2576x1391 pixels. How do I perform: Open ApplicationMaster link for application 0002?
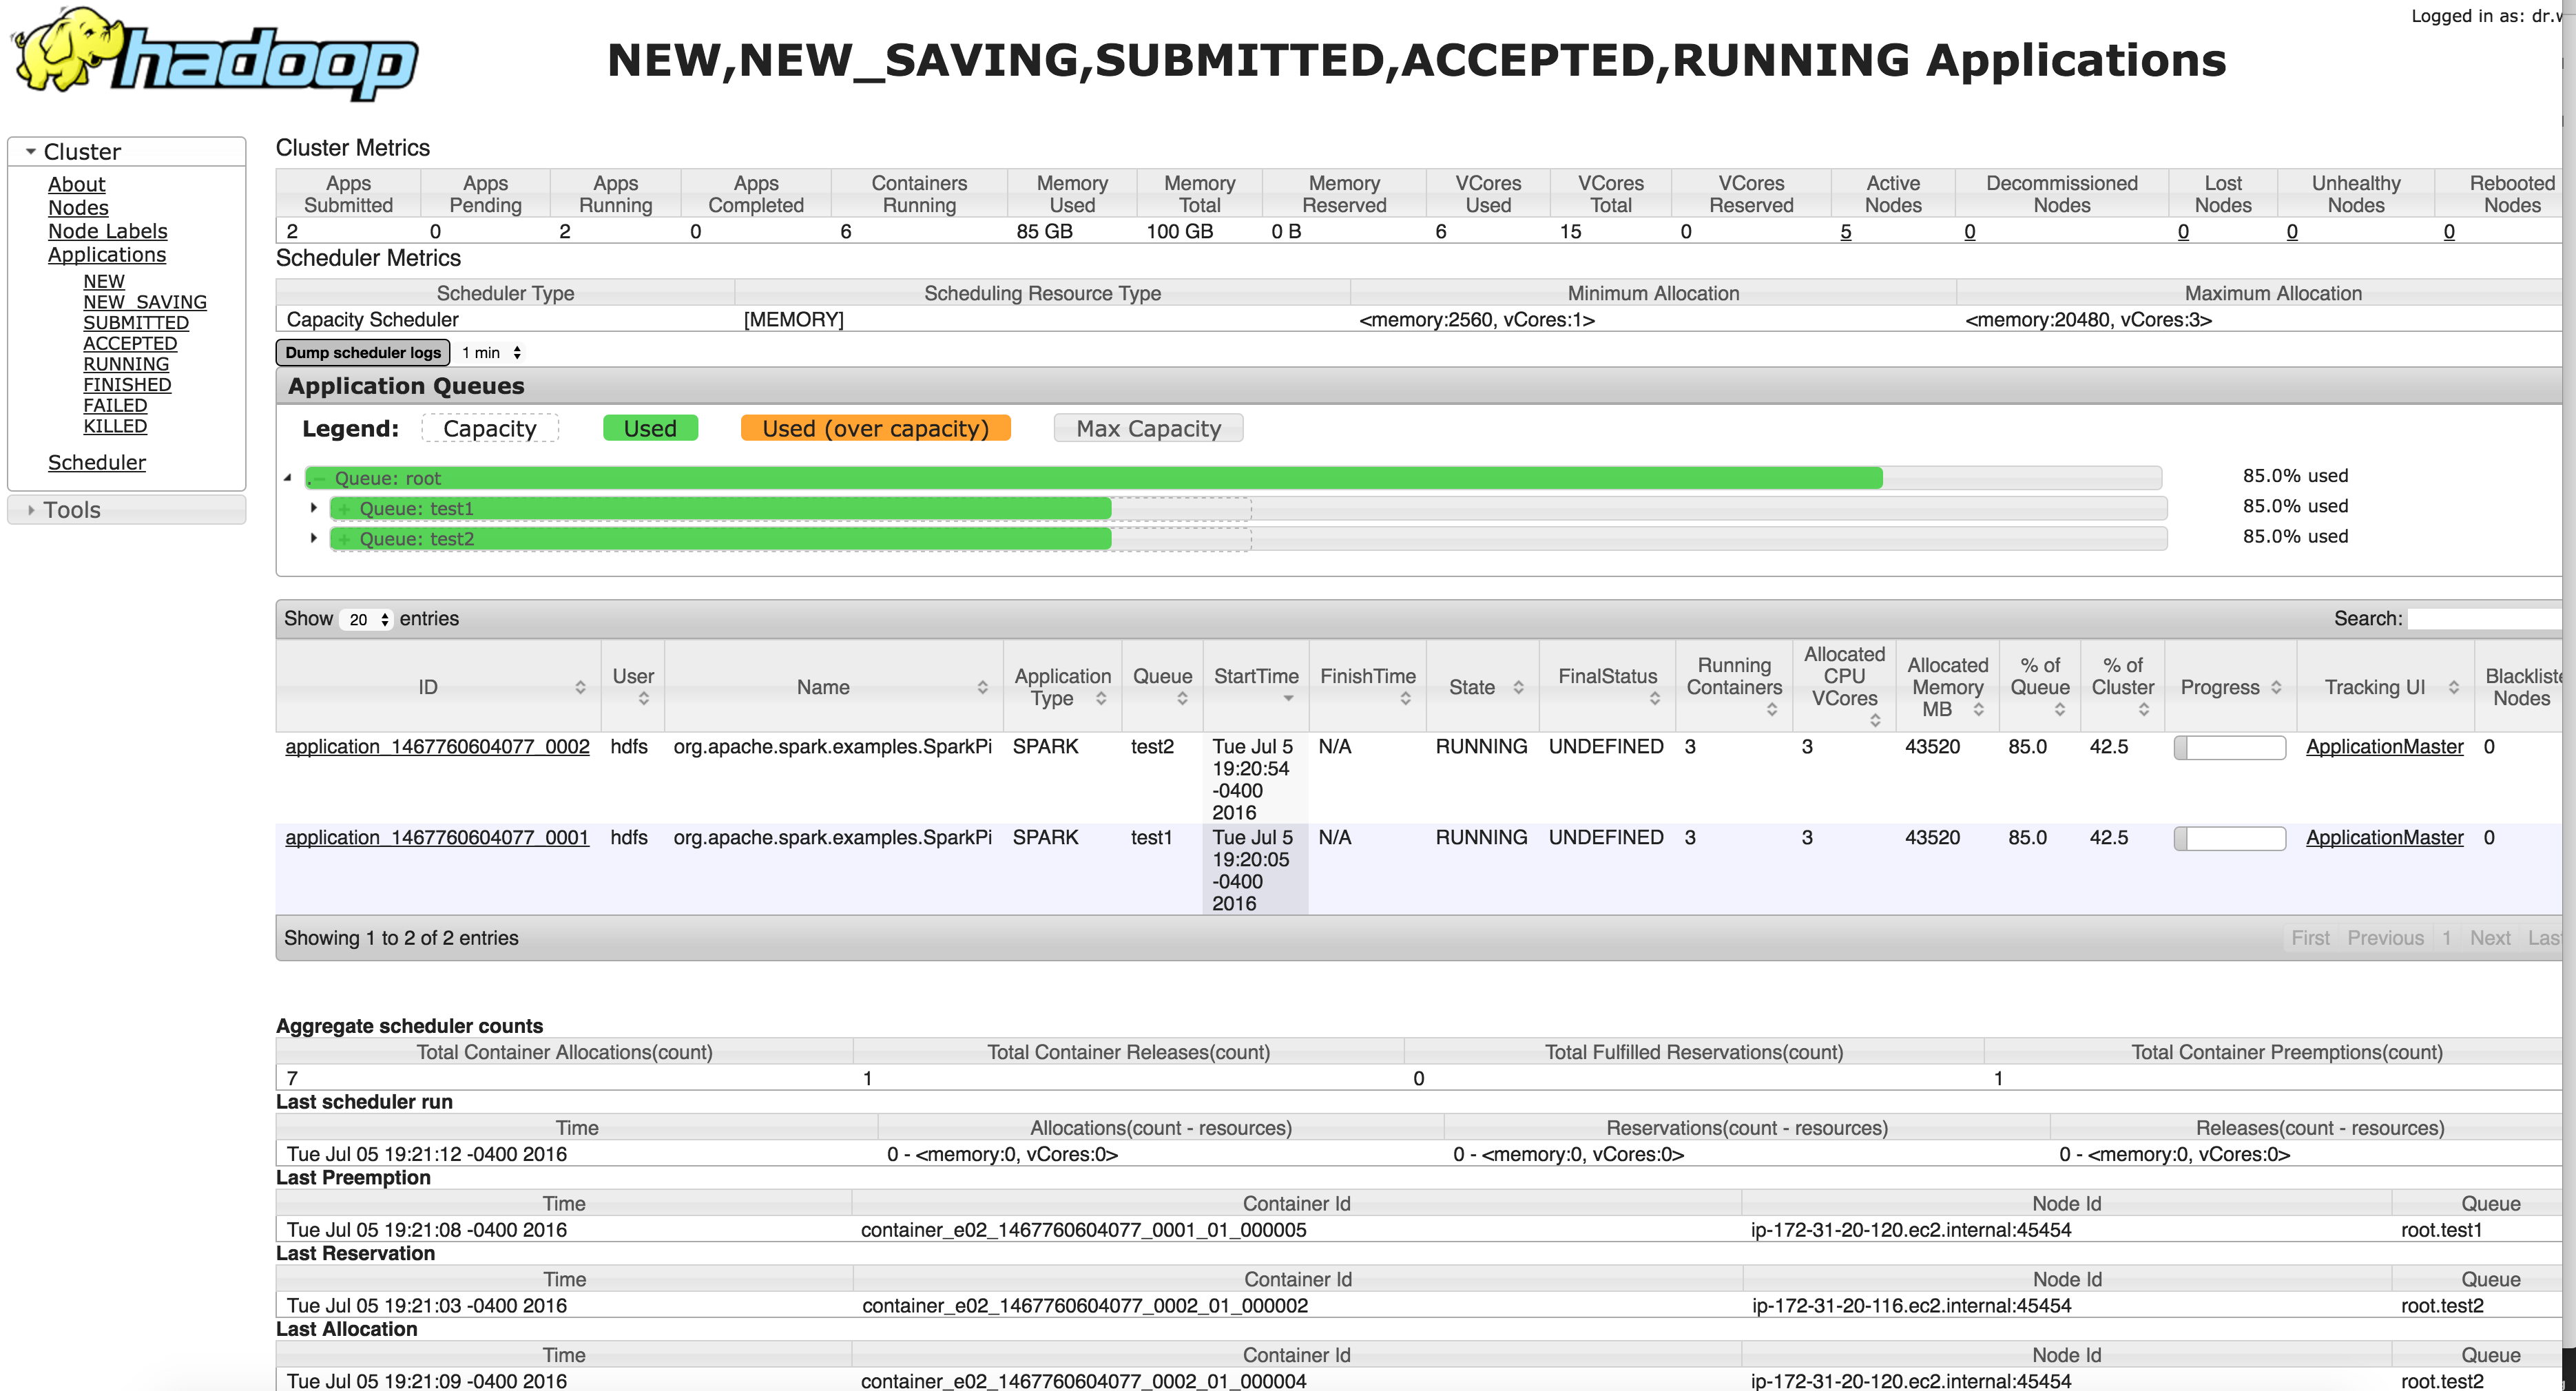click(2384, 747)
